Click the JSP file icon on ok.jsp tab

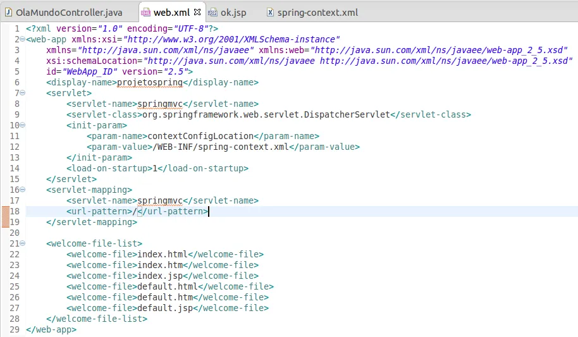(212, 13)
